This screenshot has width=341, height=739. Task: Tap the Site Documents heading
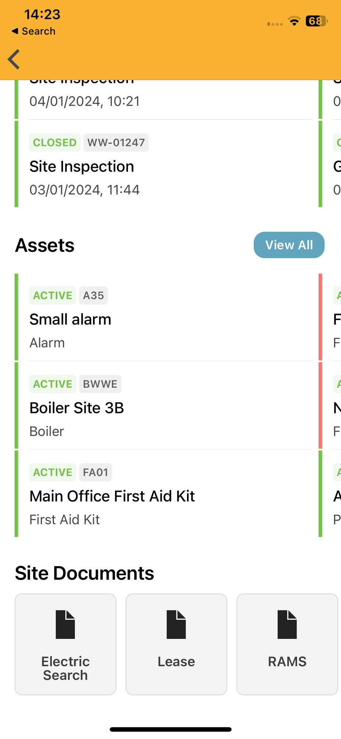(84, 573)
